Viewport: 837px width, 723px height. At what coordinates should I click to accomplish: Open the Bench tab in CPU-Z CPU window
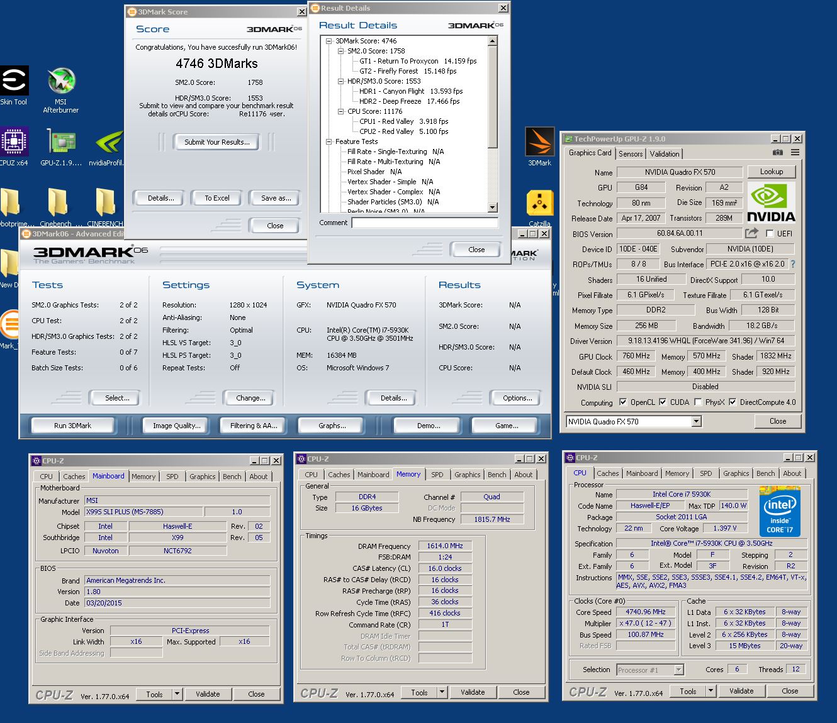[x=766, y=473]
